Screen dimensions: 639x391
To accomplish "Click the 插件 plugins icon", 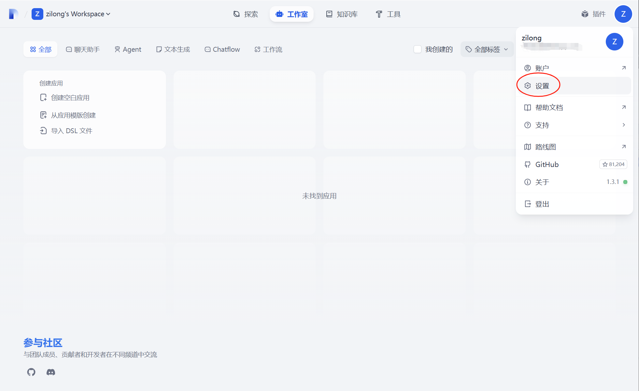I will click(585, 14).
